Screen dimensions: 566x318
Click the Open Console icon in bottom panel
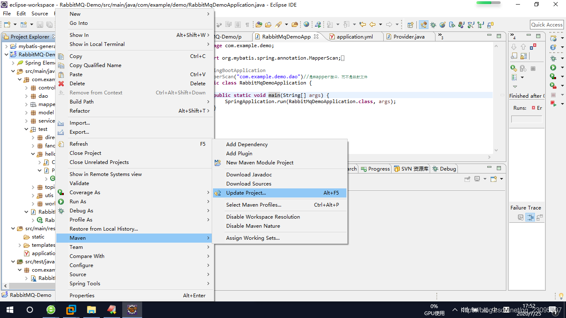coord(493,179)
